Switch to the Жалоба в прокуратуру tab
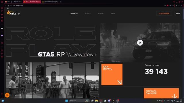Screen dimensions: 184x103 pyautogui.click(x=50, y=2)
